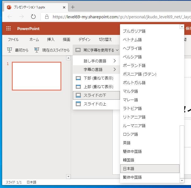Click language list scroll down arrow
Viewport: 191px width, 188px height.
coord(182,180)
